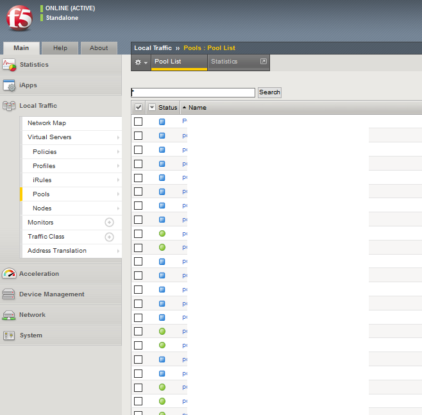
Task: Sort by the Name column header
Action: point(198,107)
